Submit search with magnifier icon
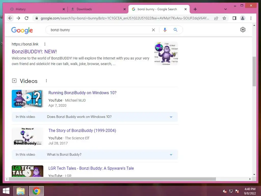 pyautogui.click(x=175, y=30)
